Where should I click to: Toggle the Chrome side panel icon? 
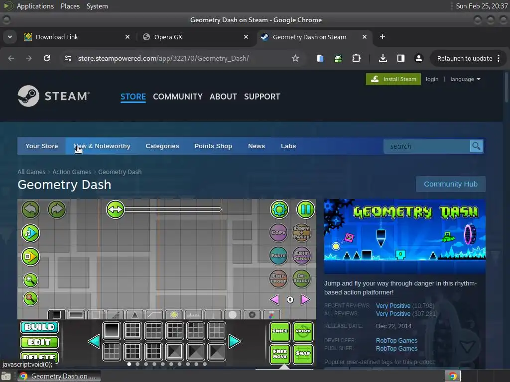click(x=401, y=58)
